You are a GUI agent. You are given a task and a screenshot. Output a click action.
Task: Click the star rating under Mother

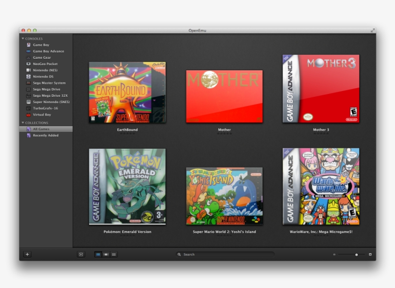tap(224, 134)
